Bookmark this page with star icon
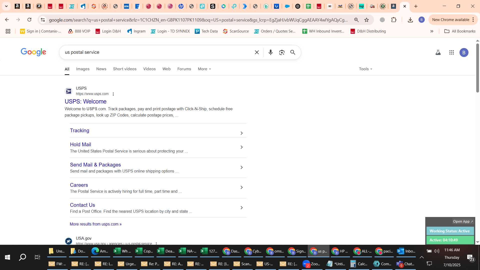Viewport: 480px width, 270px height. (366, 20)
